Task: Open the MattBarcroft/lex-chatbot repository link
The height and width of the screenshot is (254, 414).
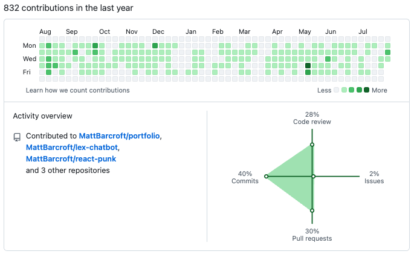Action: coord(72,147)
